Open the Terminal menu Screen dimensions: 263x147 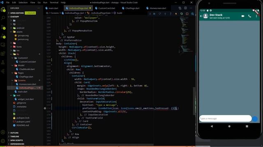[54, 2]
